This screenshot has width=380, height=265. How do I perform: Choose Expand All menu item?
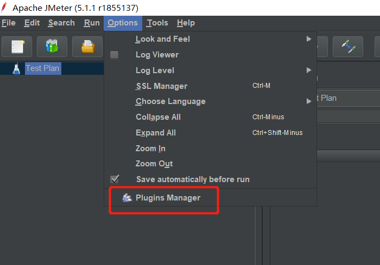coord(156,133)
